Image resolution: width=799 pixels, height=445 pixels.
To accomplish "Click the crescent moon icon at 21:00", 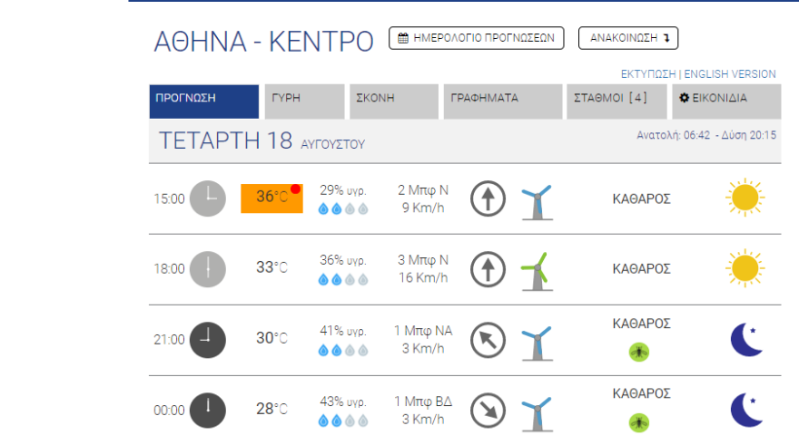I will 745,340.
